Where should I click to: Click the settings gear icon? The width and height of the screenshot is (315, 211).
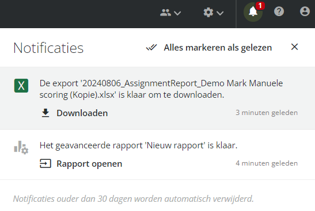208,13
